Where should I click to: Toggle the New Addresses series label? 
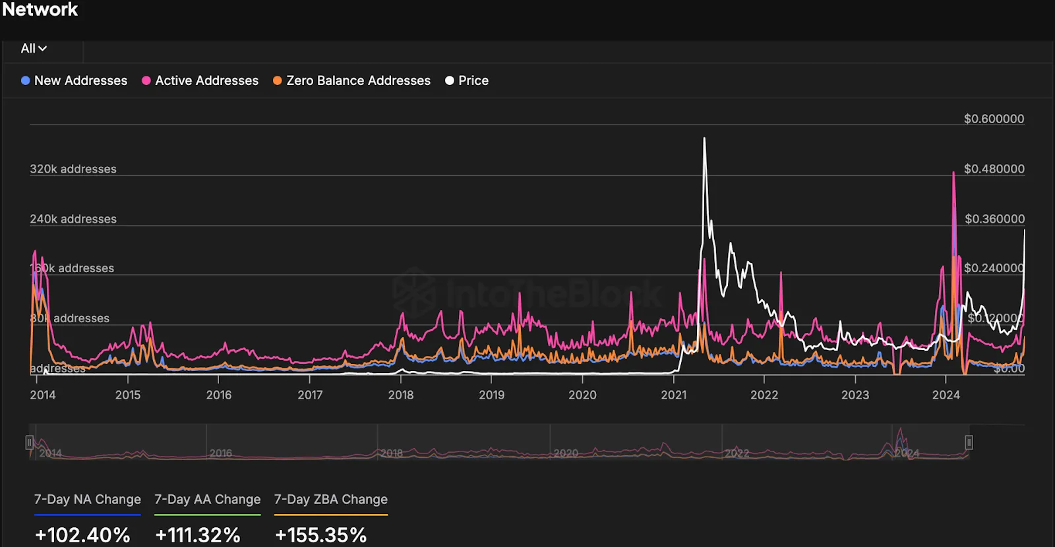(x=80, y=80)
